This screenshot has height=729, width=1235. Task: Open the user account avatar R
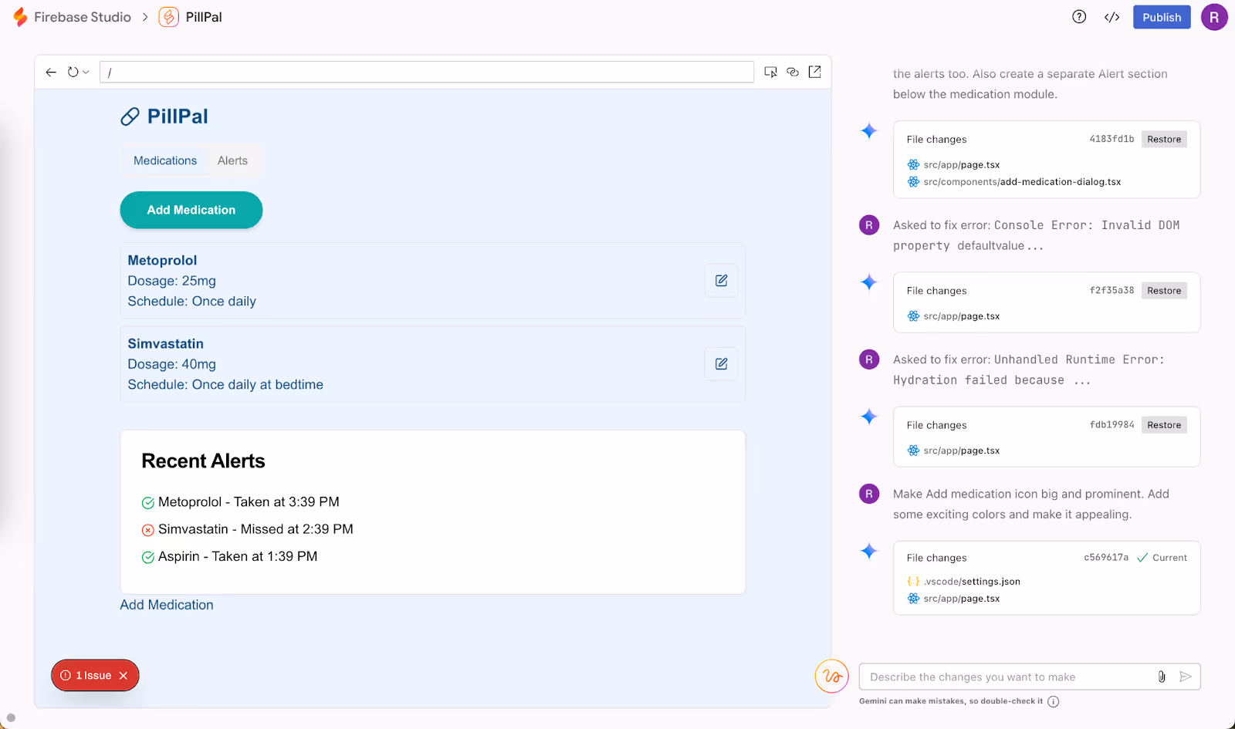(x=1214, y=17)
